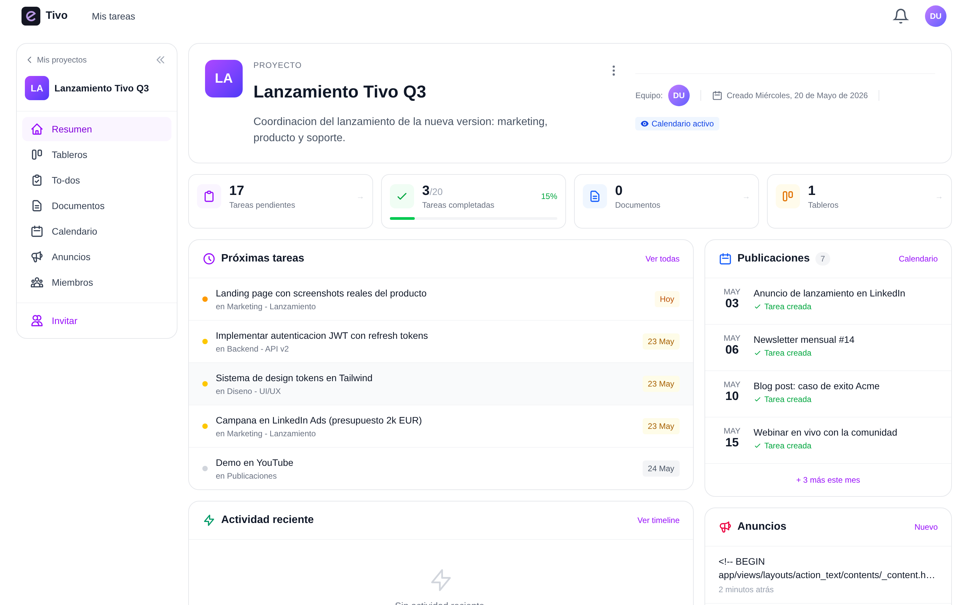The width and height of the screenshot is (968, 605).
Task: Click the orange board icon in the Tableros card
Action: tap(788, 197)
